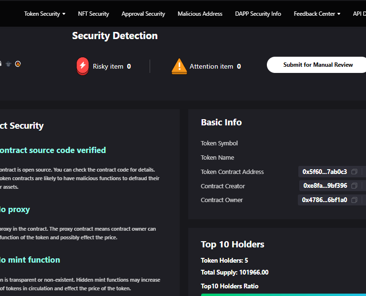Viewport: 366px width, 296px height.
Task: Click the 0x5f60...7ab0c3 contract address
Action: point(325,172)
